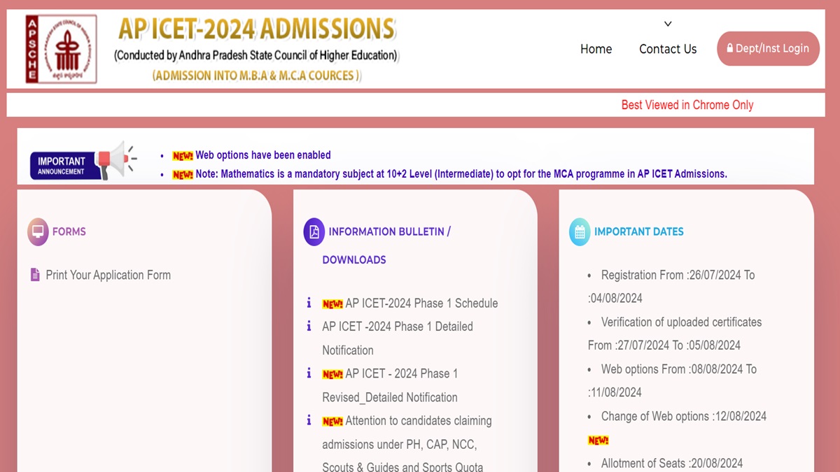The width and height of the screenshot is (840, 472).
Task: Click NEW badge beside Phase 1 Schedule
Action: [332, 304]
